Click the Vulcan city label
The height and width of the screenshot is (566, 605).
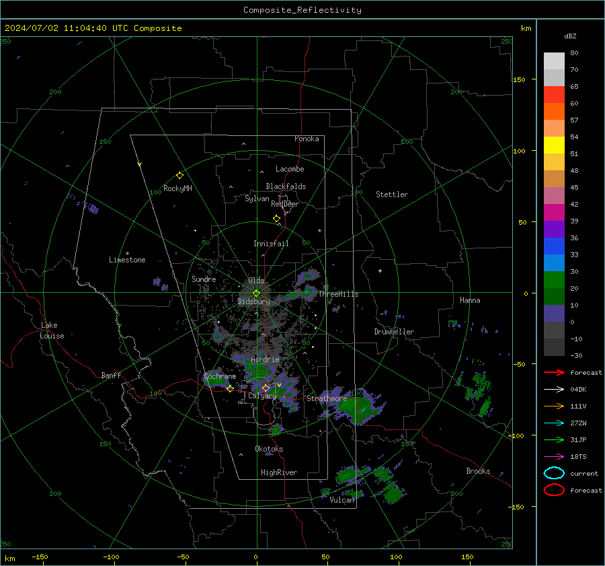pos(342,500)
